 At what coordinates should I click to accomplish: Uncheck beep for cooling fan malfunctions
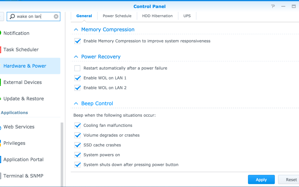pos(78,125)
